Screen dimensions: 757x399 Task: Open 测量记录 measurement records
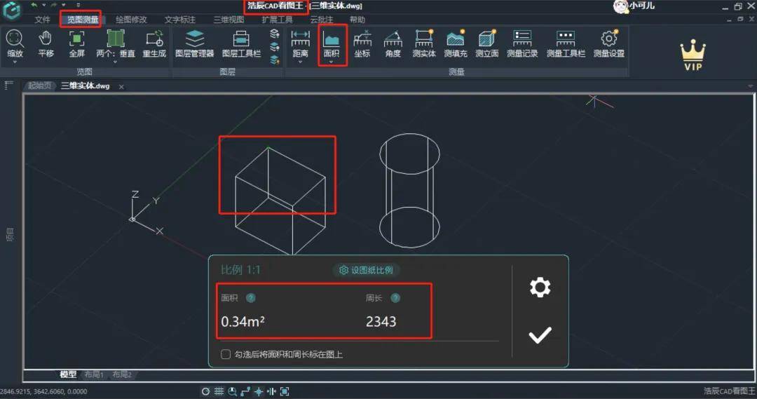pyautogui.click(x=522, y=43)
